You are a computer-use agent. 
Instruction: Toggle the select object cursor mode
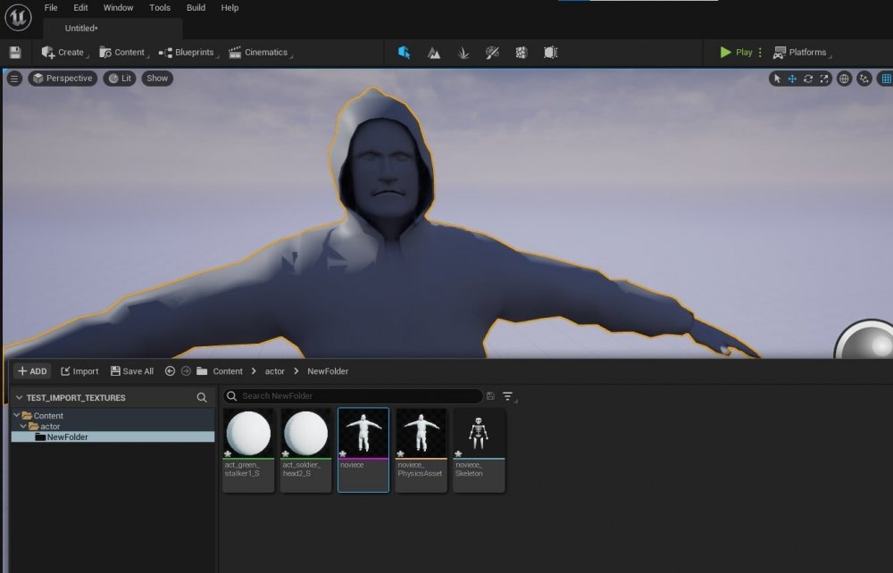tap(777, 79)
